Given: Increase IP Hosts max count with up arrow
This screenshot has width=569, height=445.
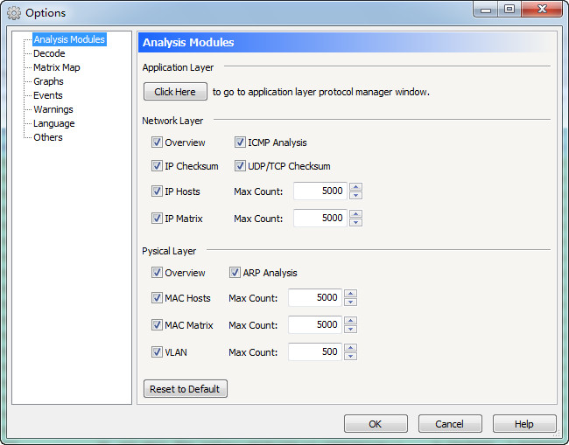Looking at the screenshot, I should 355,187.
